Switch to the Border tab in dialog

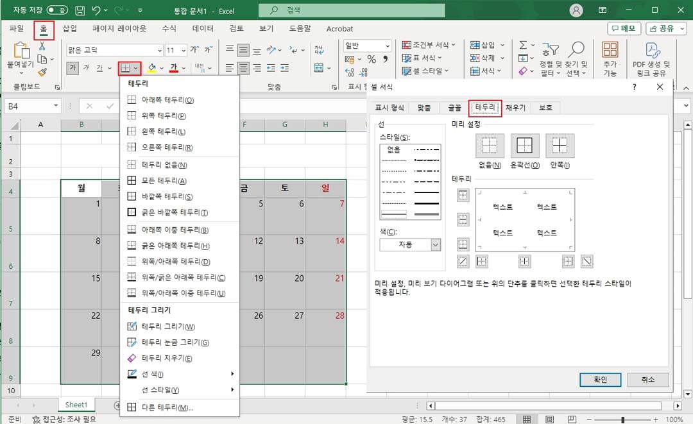[485, 107]
